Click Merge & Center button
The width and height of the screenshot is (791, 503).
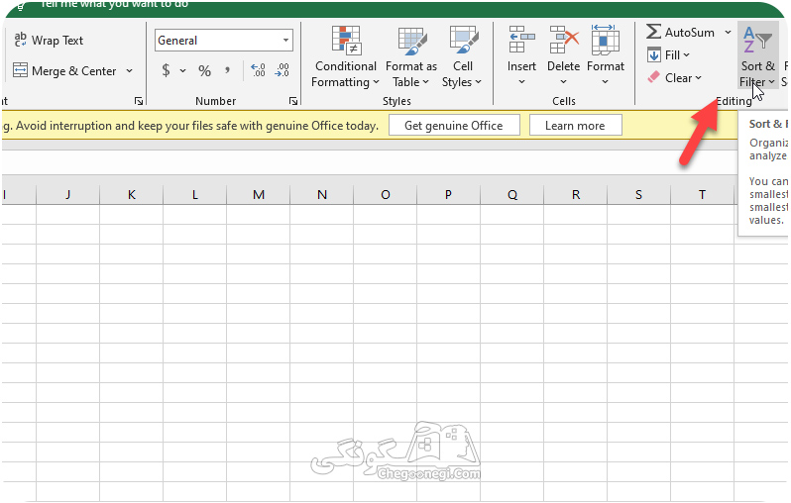point(64,71)
